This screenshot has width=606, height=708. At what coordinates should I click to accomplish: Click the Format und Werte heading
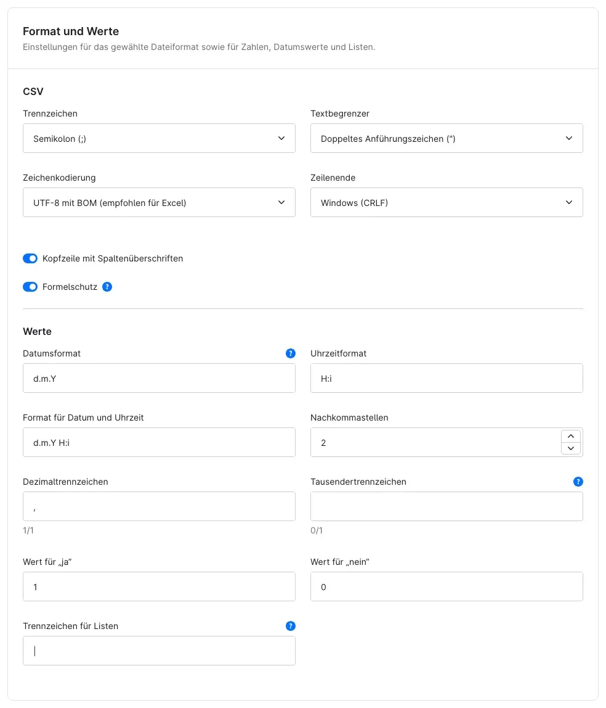pos(71,31)
